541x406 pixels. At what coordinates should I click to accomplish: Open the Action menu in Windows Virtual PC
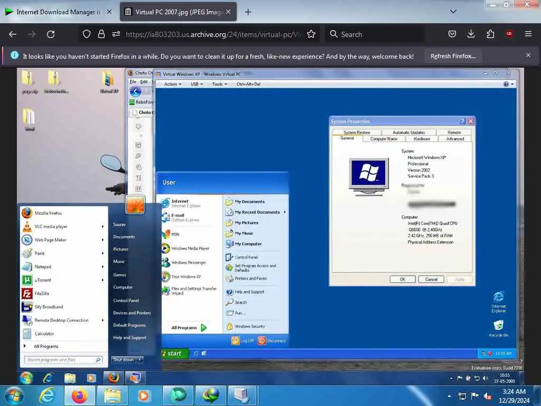click(x=173, y=84)
